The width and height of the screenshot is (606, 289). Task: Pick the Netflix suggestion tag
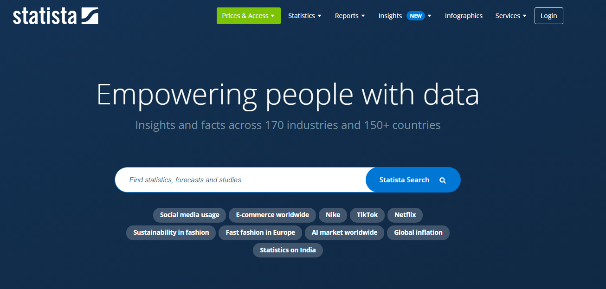pos(405,215)
